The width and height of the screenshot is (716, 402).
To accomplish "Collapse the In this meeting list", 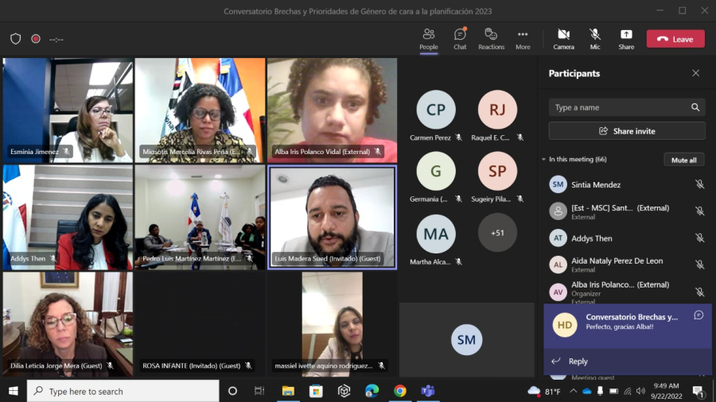I will (544, 160).
